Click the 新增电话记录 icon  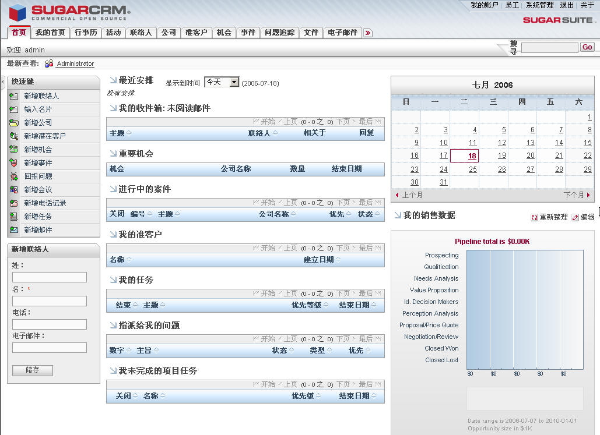point(14,203)
